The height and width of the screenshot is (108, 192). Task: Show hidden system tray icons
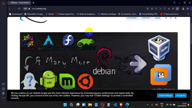pos(148,105)
